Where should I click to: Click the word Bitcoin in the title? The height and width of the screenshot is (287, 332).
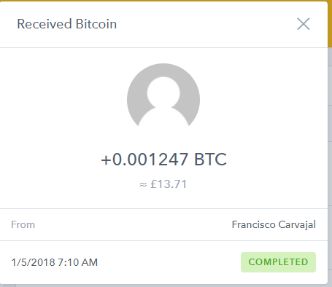tap(96, 24)
